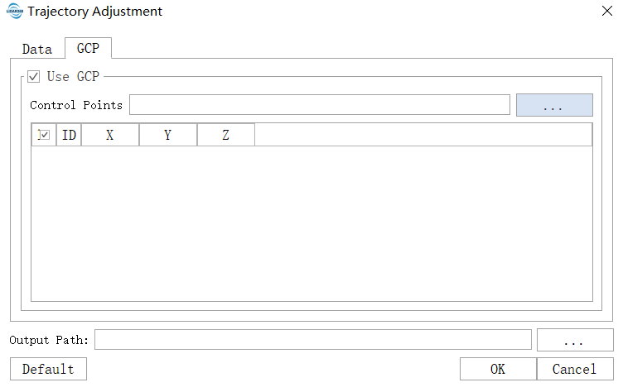Click the empty control points table area

coord(311,223)
